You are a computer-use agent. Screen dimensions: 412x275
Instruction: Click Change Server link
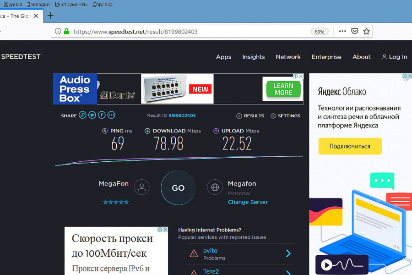tap(248, 202)
